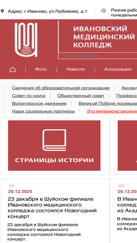The image size is (137, 243).
Task: Open the Ассоциация menu item
Action: pyautogui.click(x=118, y=69)
